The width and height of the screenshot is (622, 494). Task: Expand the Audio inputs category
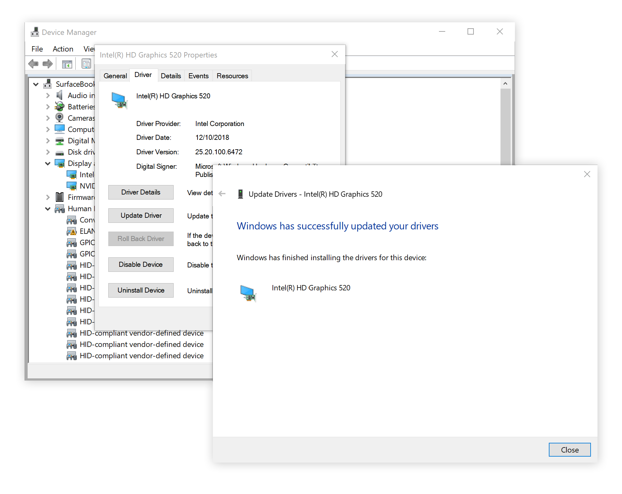pyautogui.click(x=48, y=96)
